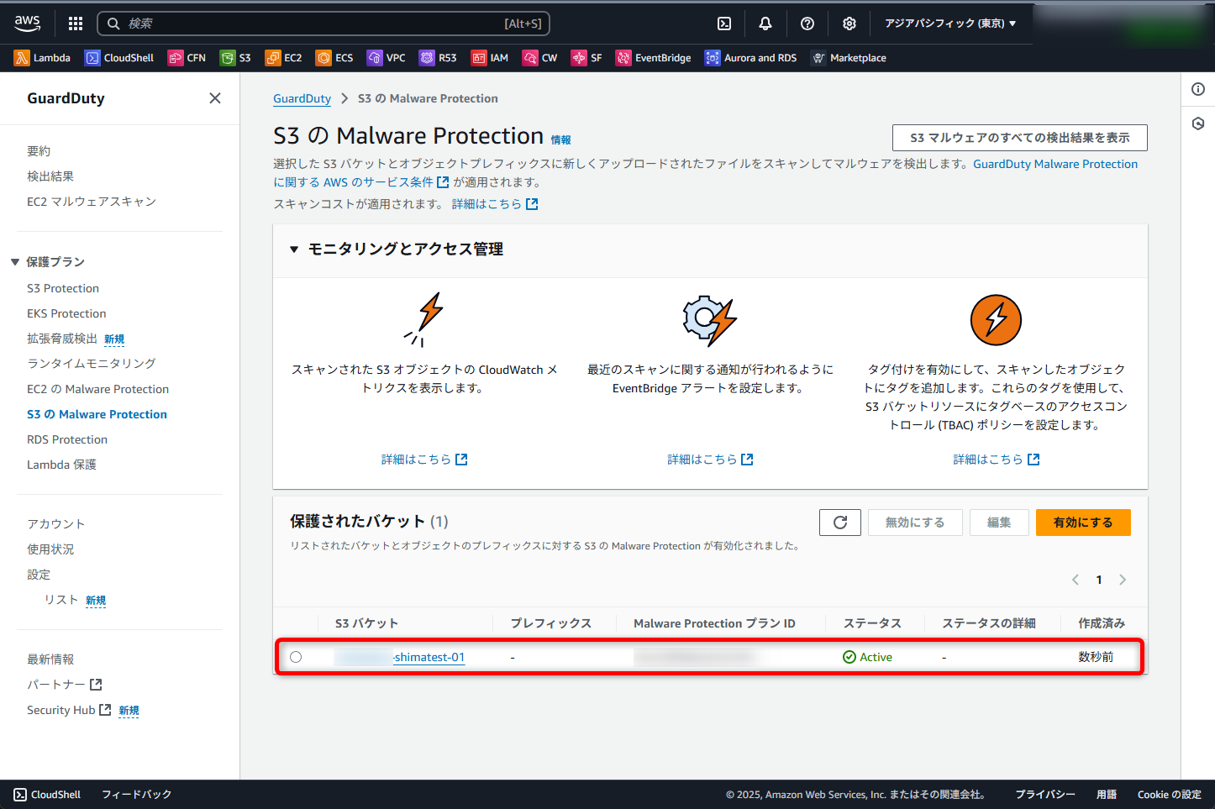Open Cookie の設定 in the footer
This screenshot has height=809, width=1215.
coord(1169,795)
